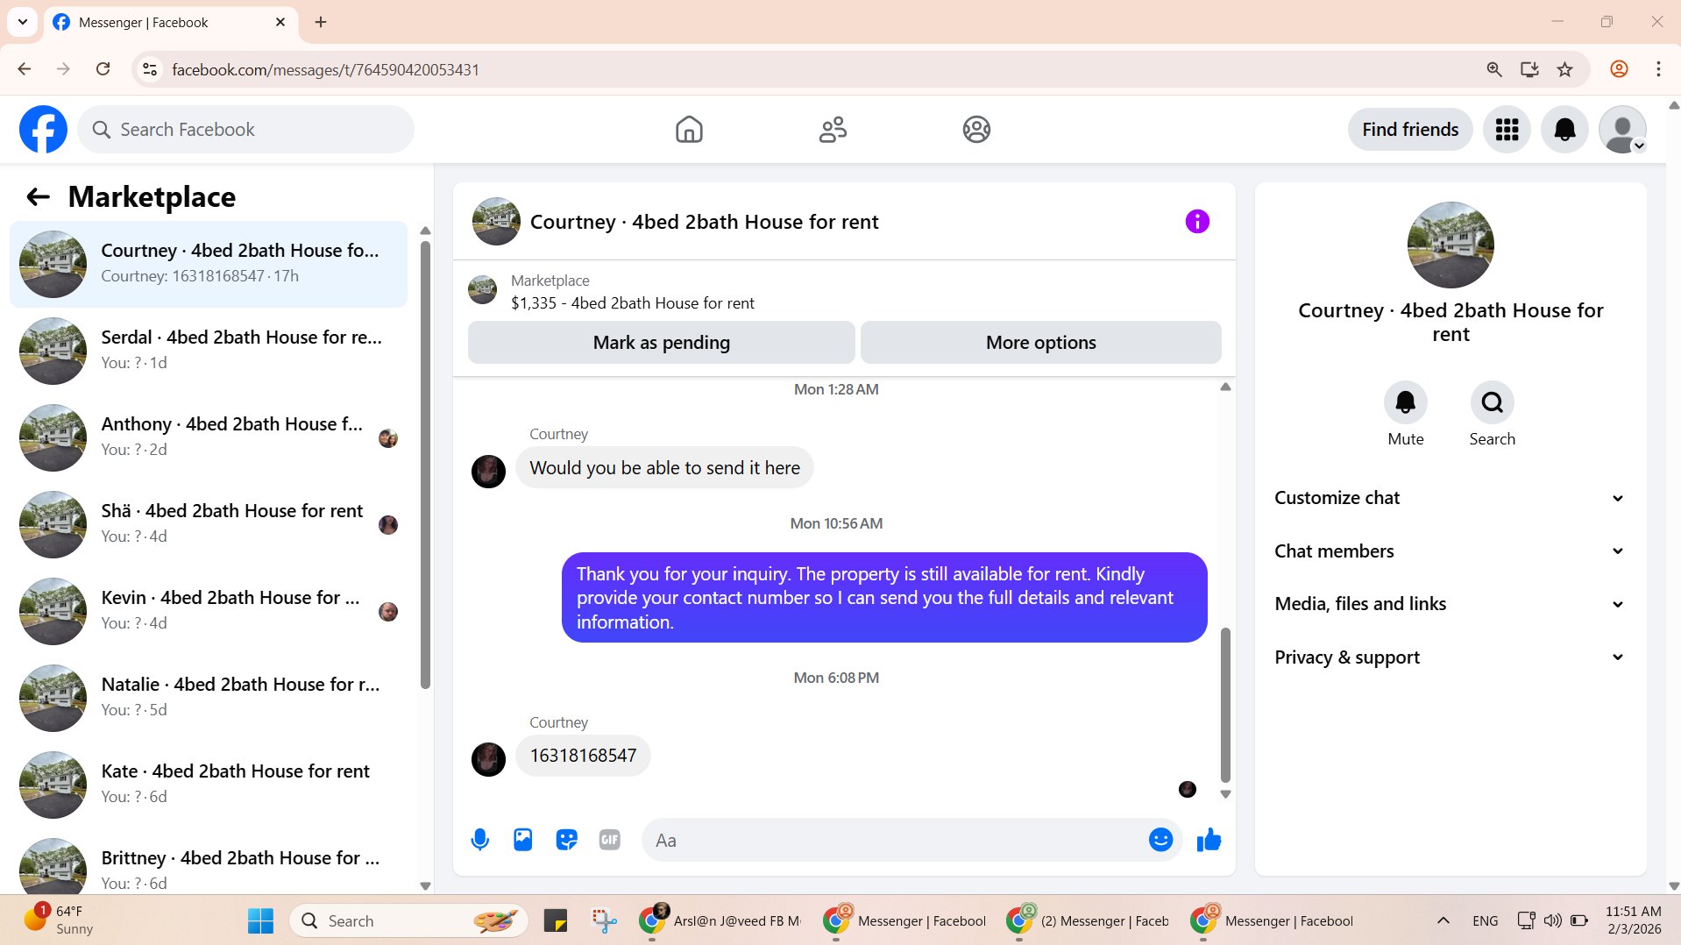This screenshot has width=1681, height=945.
Task: Open the emoji picker in message box
Action: coord(1160,840)
